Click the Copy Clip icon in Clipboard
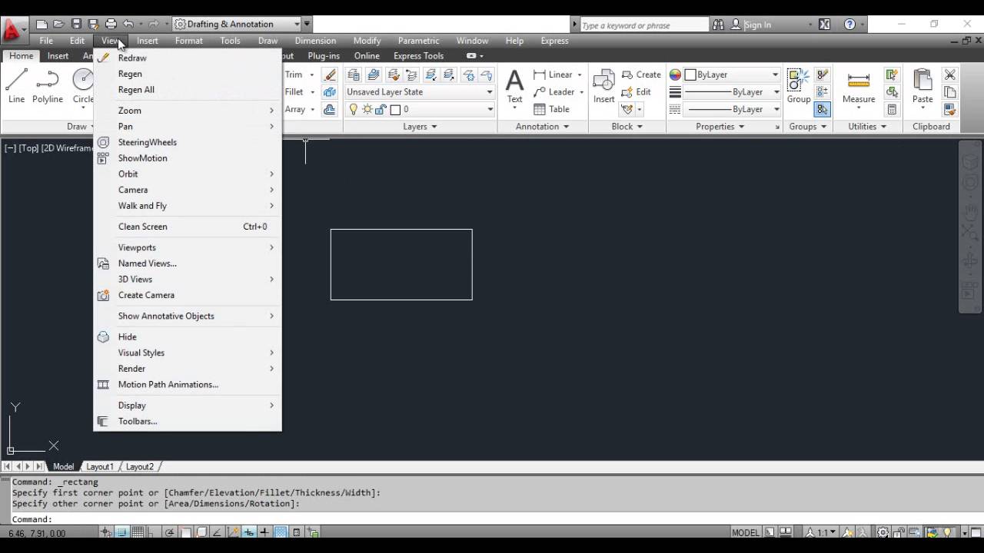The image size is (984, 553). 950,92
